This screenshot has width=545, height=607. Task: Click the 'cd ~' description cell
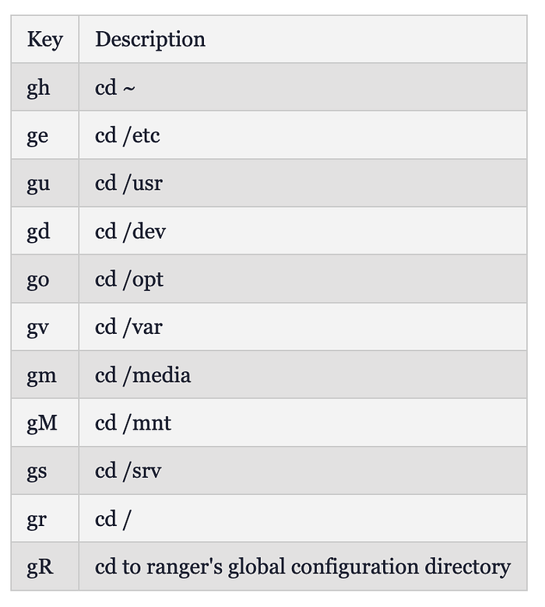[115, 87]
